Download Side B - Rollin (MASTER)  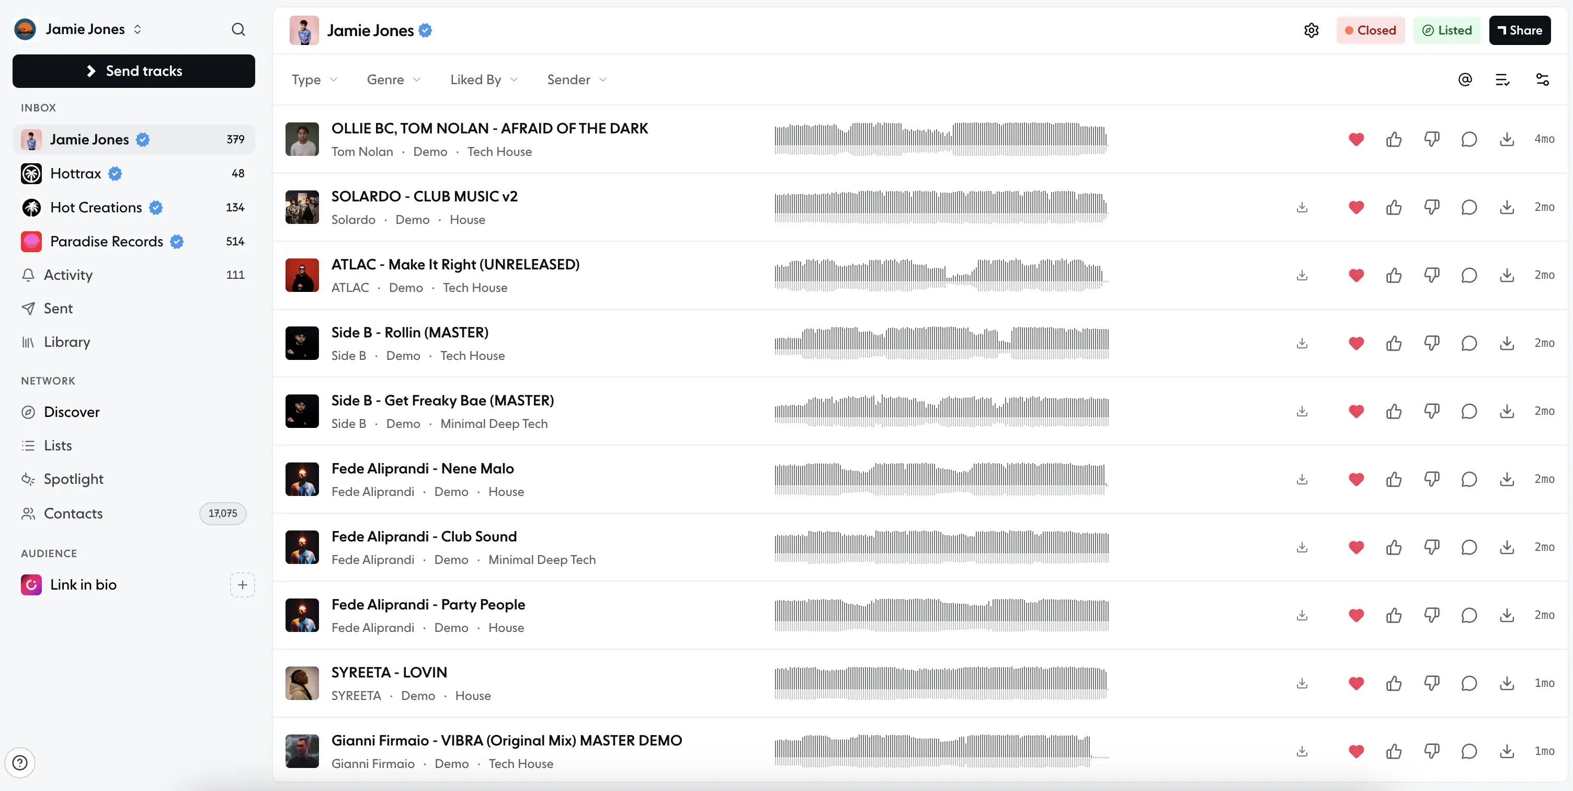click(1507, 343)
